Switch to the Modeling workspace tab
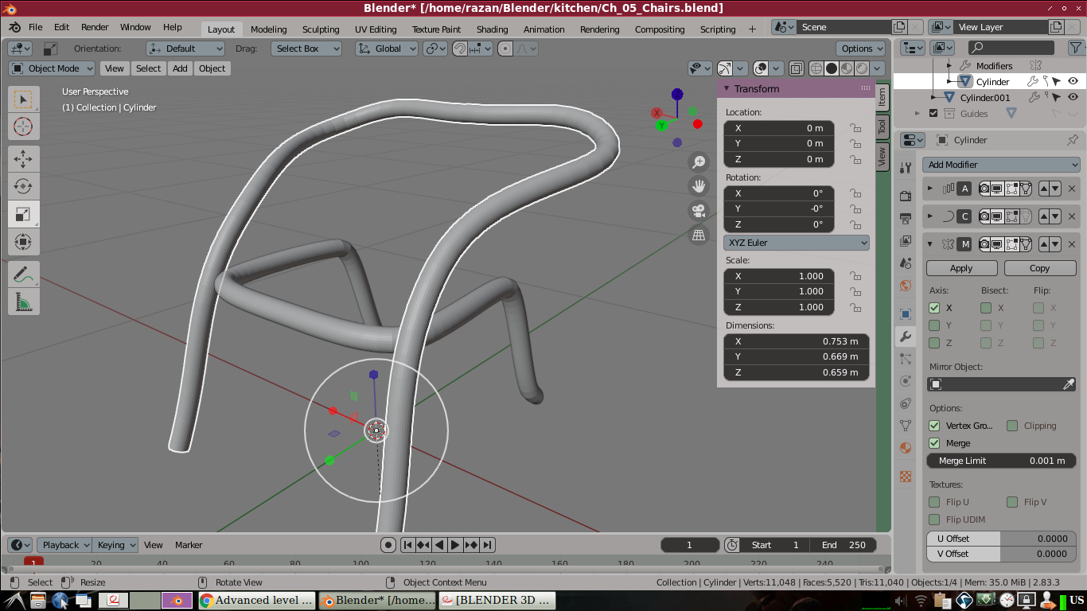 [268, 29]
